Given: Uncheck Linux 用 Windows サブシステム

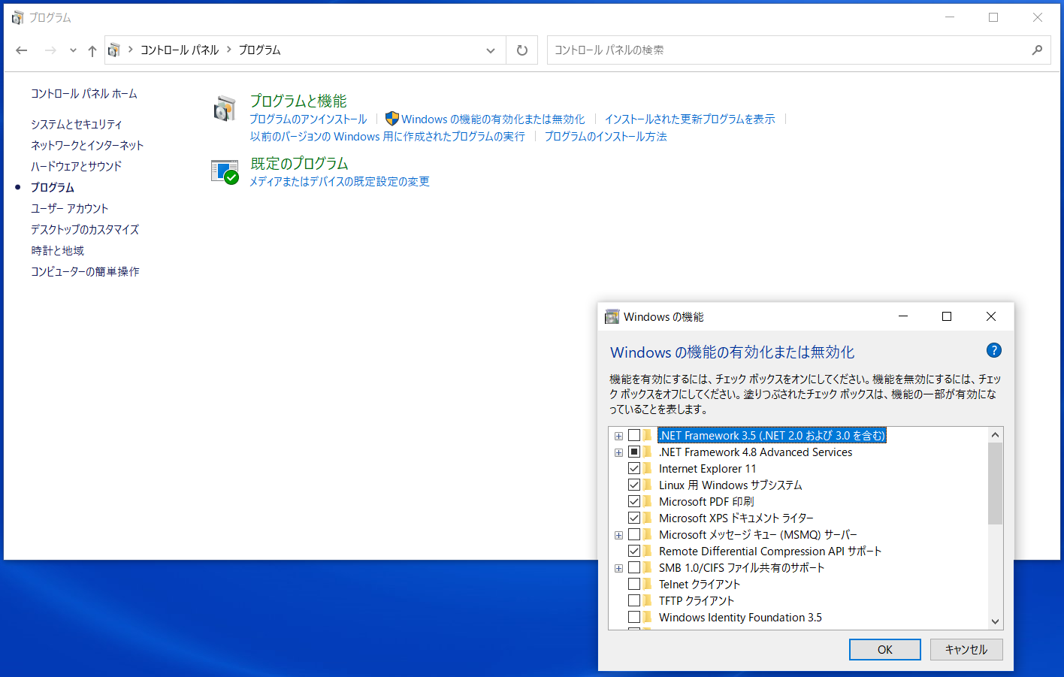Looking at the screenshot, I should click(x=634, y=485).
